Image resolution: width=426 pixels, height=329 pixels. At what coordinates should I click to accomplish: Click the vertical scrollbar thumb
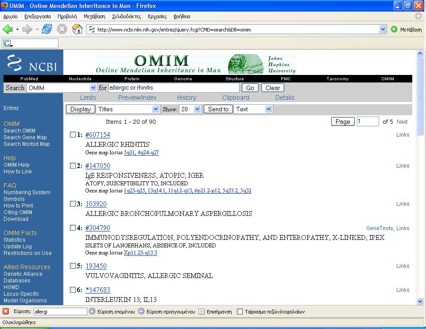420,96
